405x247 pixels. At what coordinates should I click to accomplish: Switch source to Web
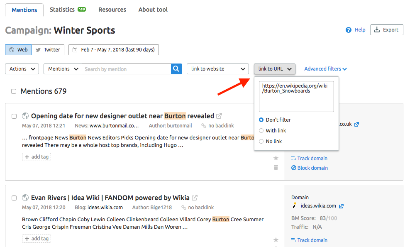[x=18, y=50]
